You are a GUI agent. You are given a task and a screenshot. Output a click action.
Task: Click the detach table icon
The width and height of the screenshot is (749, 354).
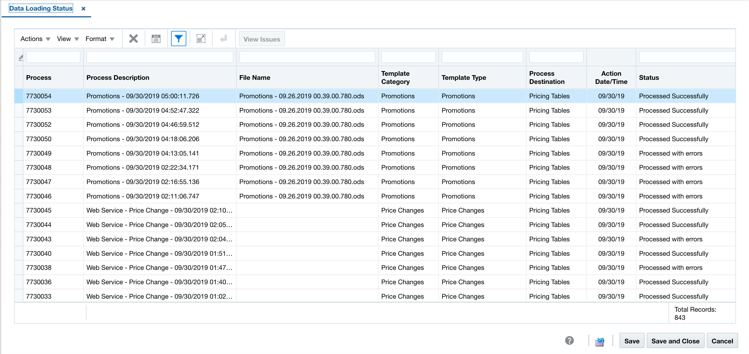point(201,38)
